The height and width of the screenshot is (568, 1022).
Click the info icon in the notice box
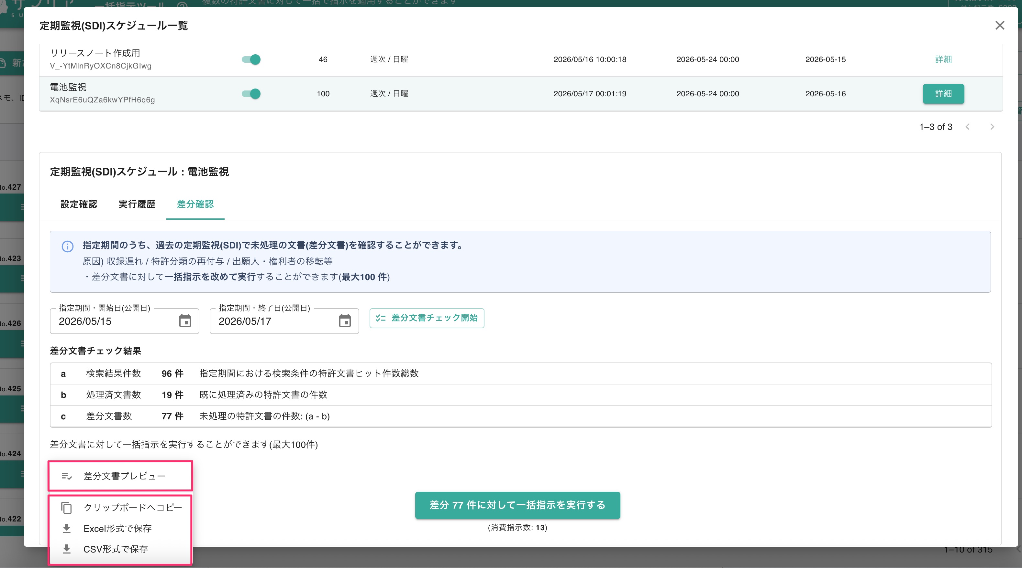coord(67,247)
